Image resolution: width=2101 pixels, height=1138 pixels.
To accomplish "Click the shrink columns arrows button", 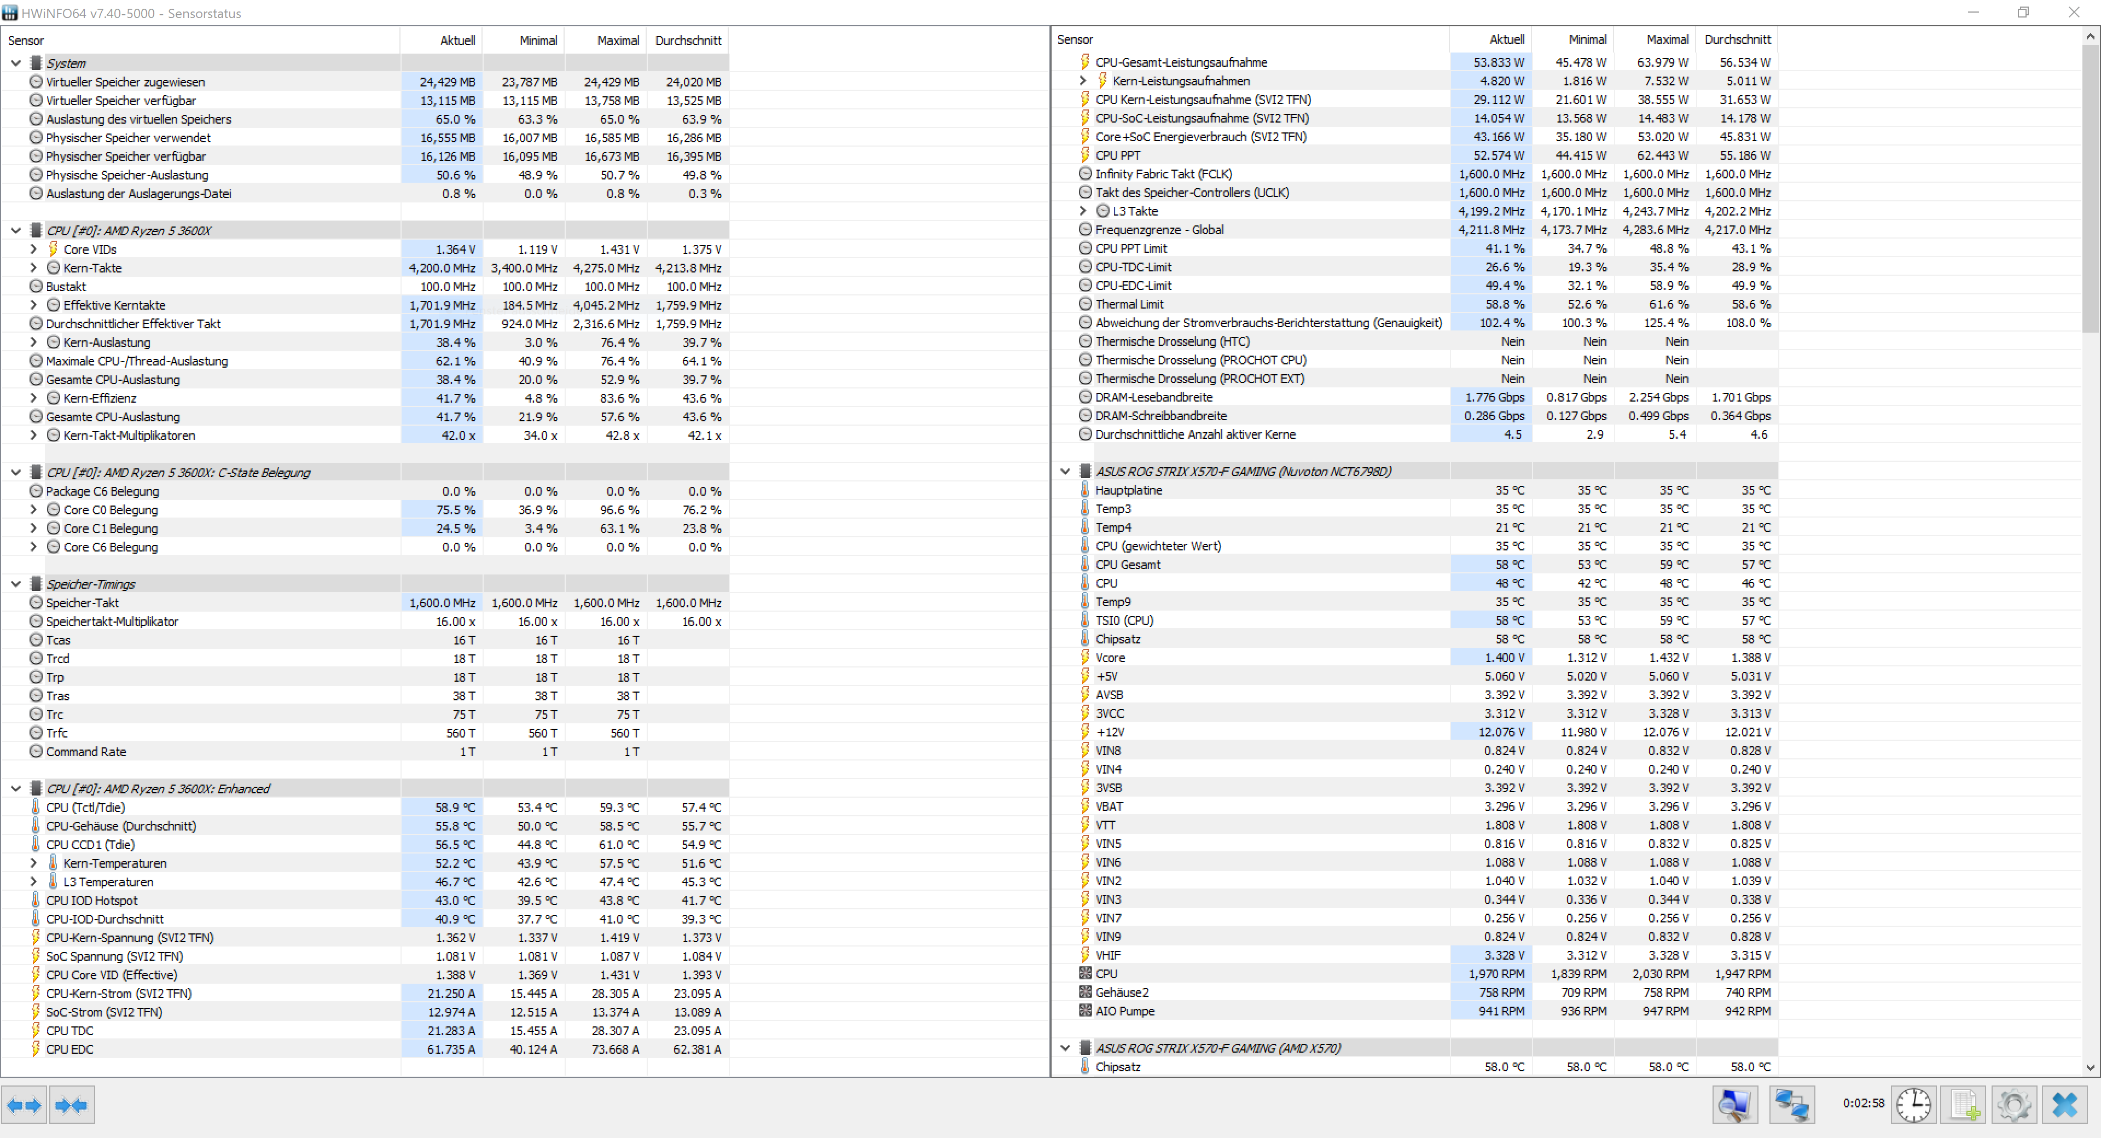I will 72,1105.
